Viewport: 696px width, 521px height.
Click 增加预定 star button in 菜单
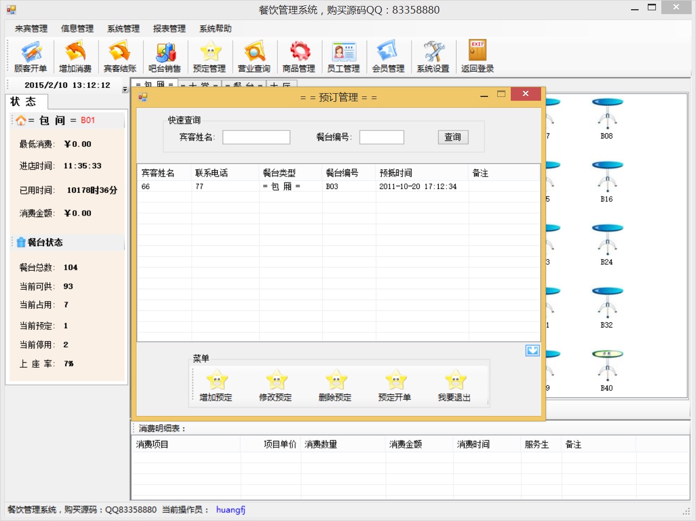[x=217, y=385]
